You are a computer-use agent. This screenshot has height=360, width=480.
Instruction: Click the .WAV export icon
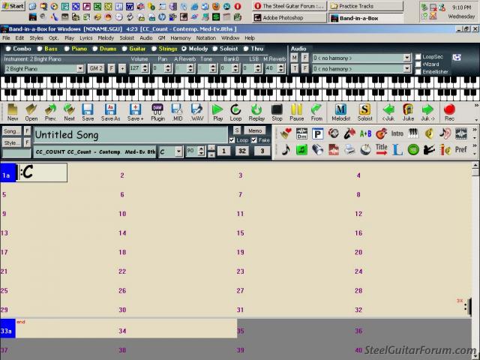196,112
